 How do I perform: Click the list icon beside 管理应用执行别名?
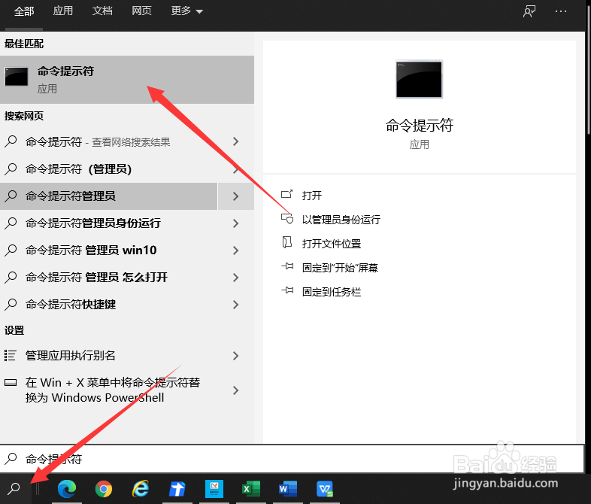[x=11, y=356]
